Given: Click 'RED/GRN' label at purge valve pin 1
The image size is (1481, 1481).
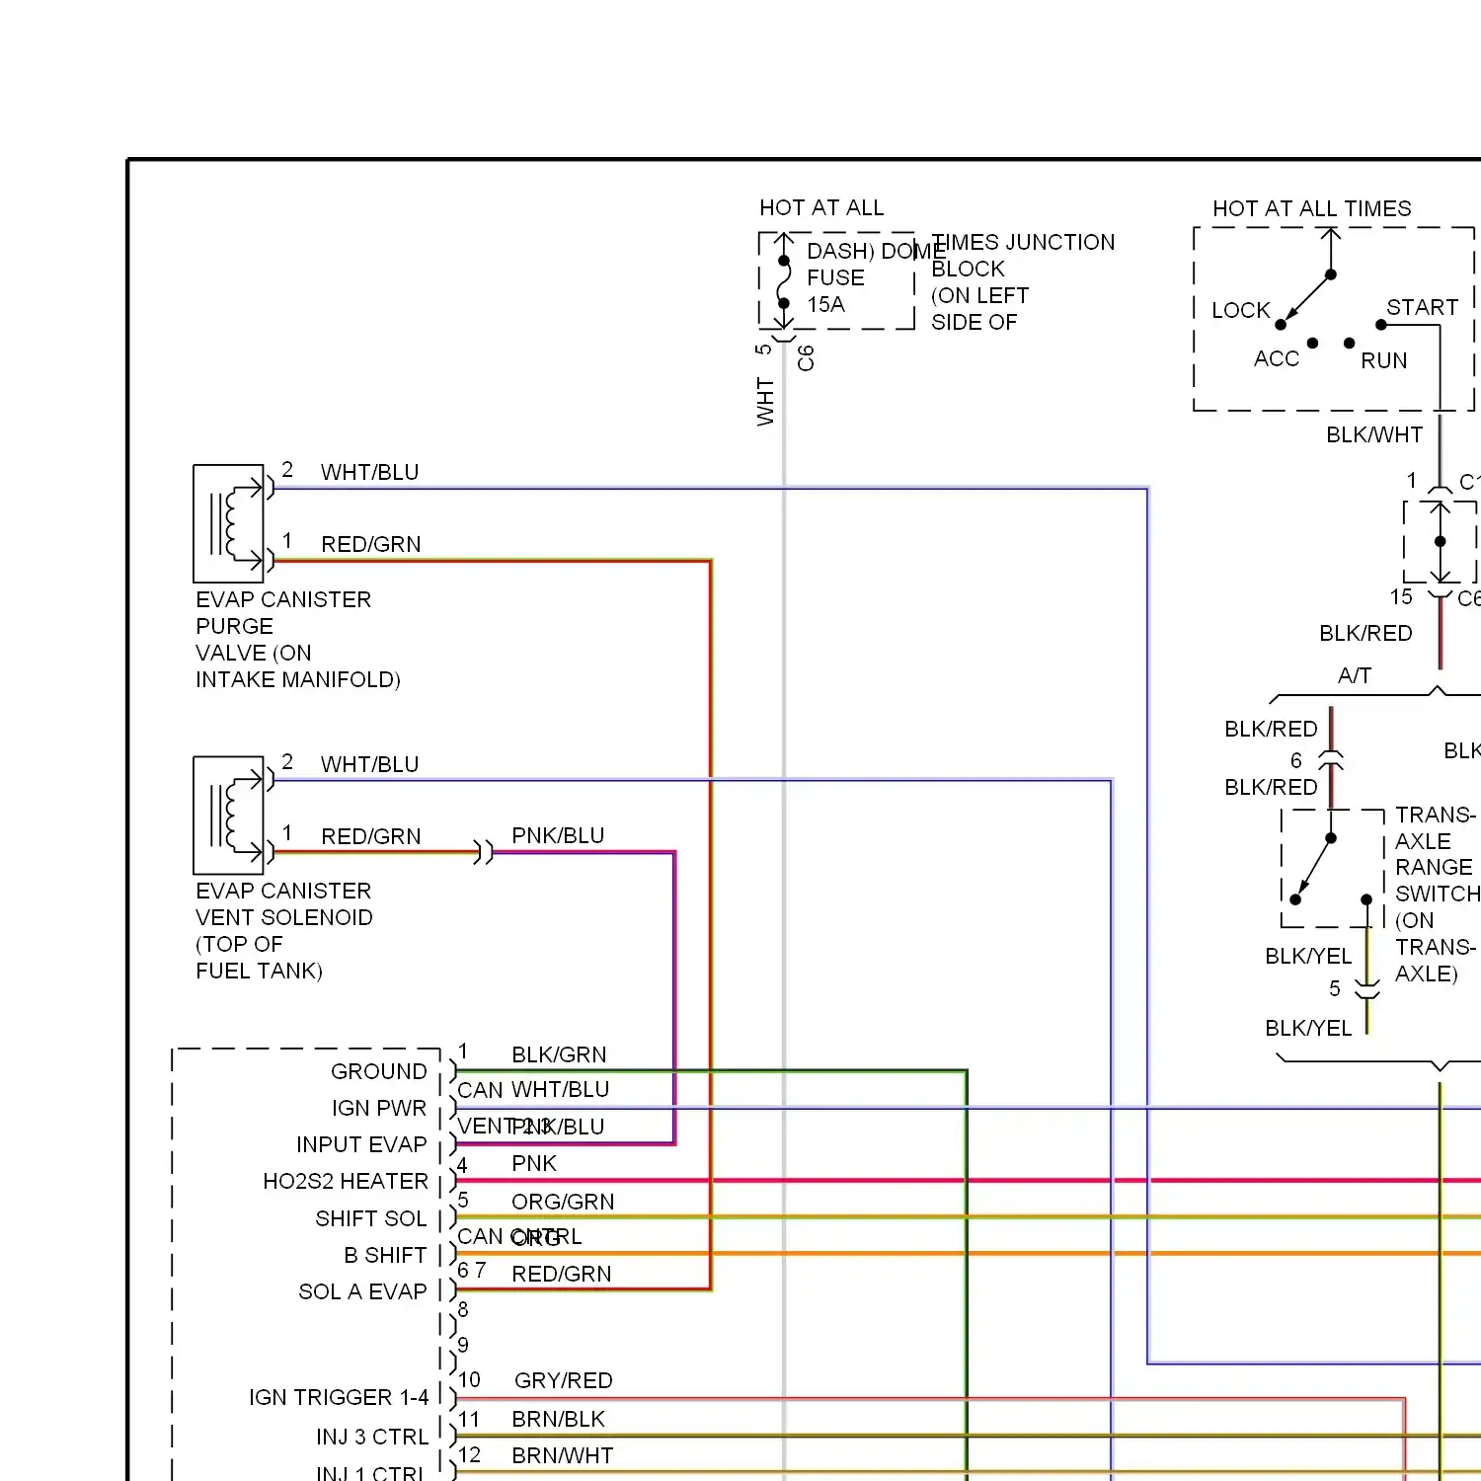Looking at the screenshot, I should tap(370, 544).
